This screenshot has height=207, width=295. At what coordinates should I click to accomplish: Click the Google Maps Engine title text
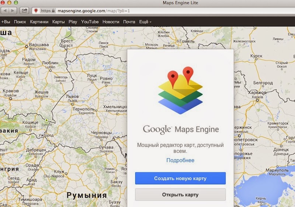(181, 129)
